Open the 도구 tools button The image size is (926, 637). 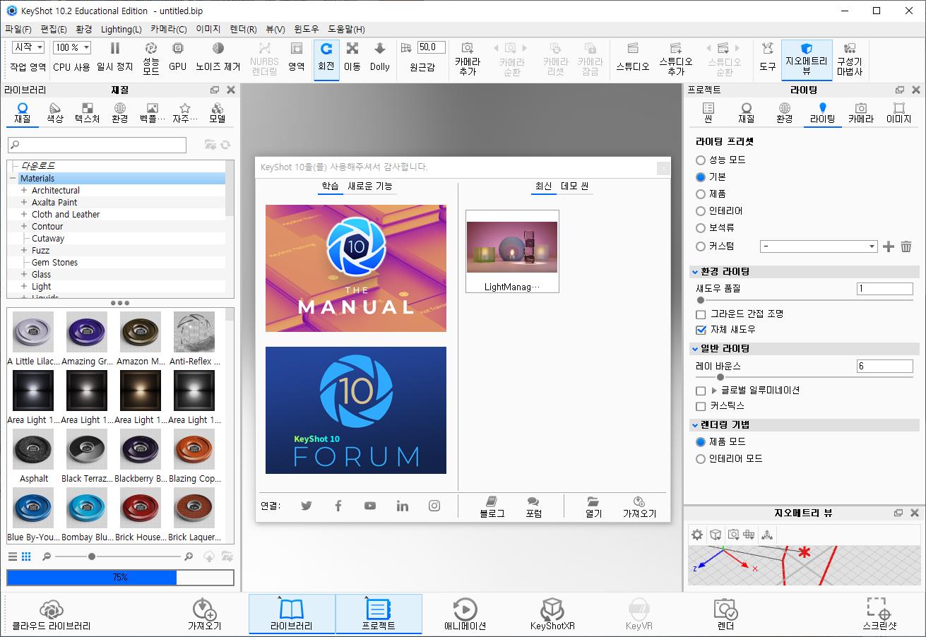[768, 56]
